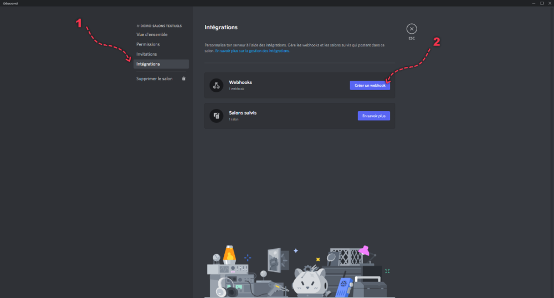This screenshot has width=554, height=298.
Task: Click the Webhooks icon in the integrations list
Action: tap(216, 85)
